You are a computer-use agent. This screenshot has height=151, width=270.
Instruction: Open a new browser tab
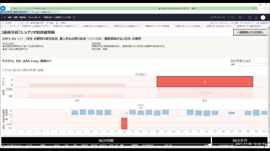coord(58,12)
